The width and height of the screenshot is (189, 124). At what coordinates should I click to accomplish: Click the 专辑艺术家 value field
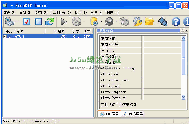[162, 44]
